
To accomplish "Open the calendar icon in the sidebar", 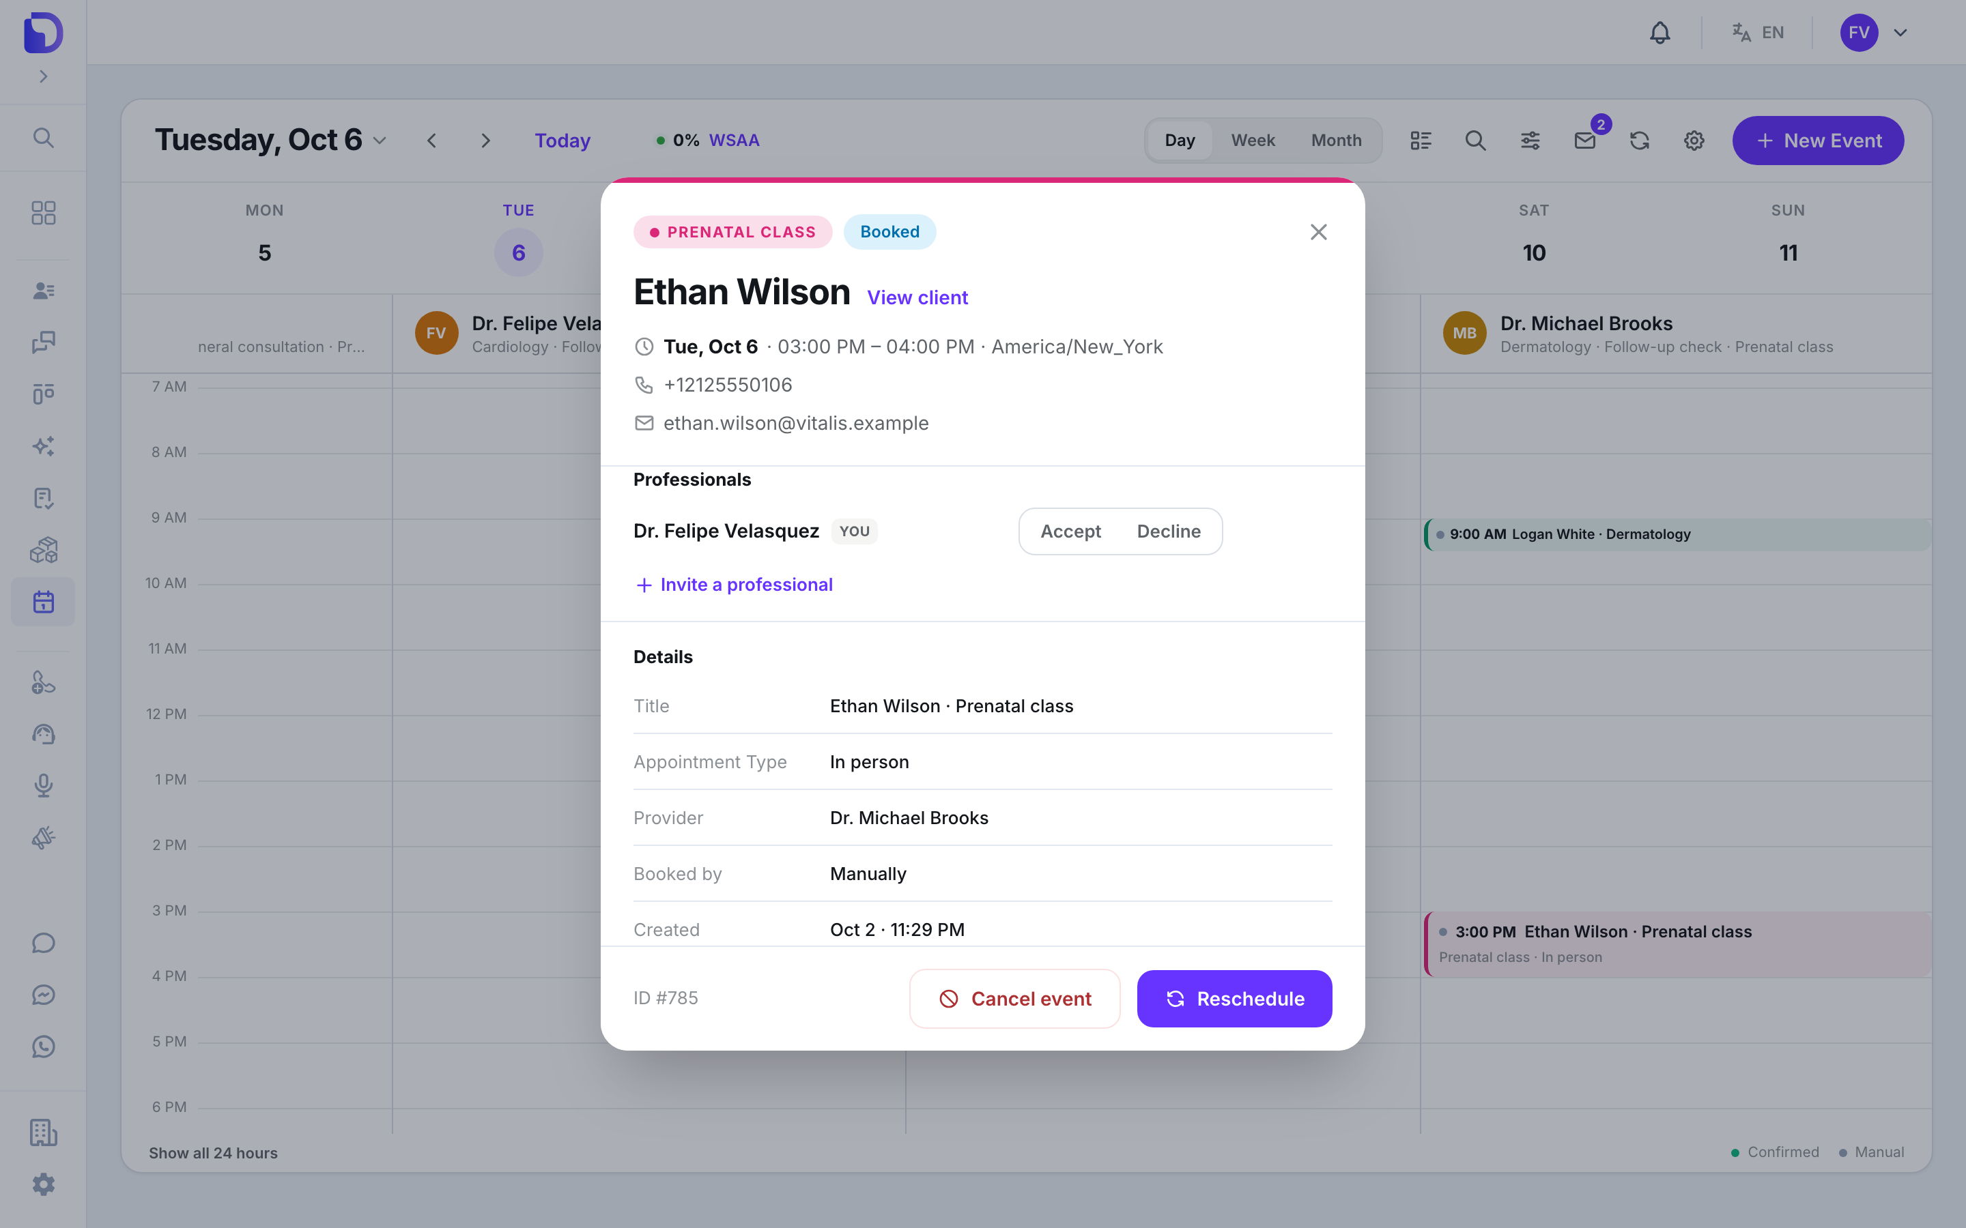I will (x=43, y=602).
